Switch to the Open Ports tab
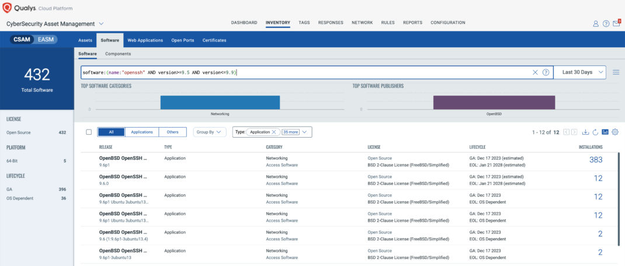Viewport: 625px width, 266px height. coord(183,40)
